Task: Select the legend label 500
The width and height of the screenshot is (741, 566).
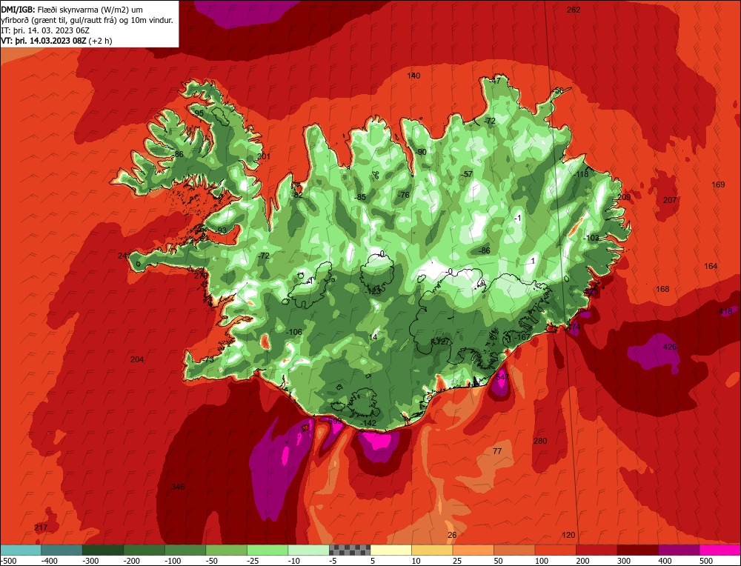Action: click(706, 561)
